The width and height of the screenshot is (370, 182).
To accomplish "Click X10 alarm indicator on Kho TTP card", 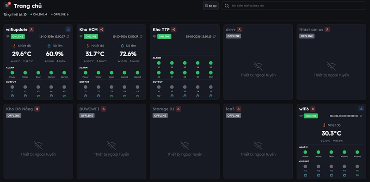I will (x=211, y=73).
